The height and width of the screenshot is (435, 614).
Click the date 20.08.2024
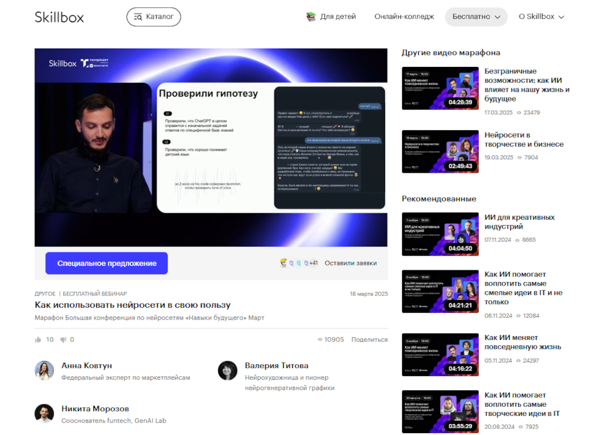tap(499, 427)
